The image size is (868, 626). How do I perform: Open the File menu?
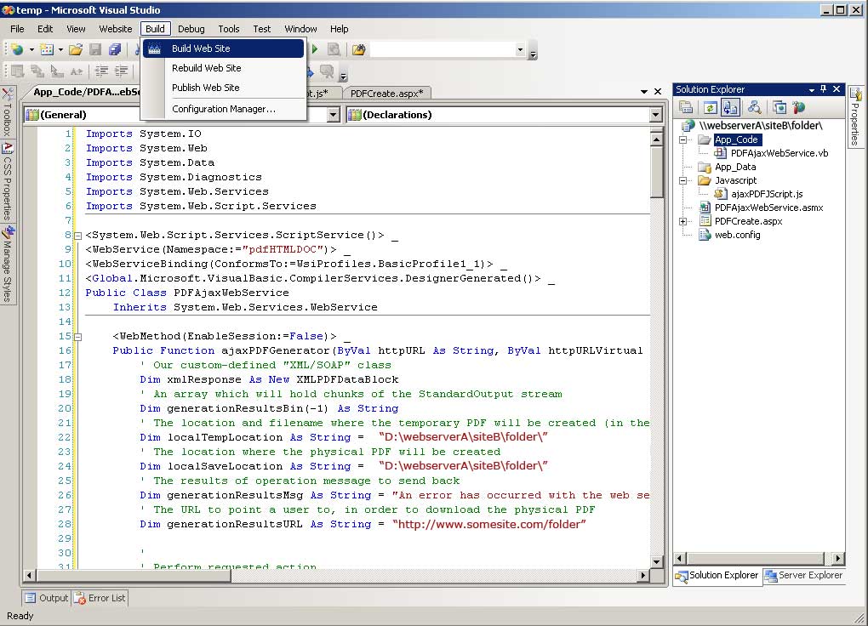[17, 29]
